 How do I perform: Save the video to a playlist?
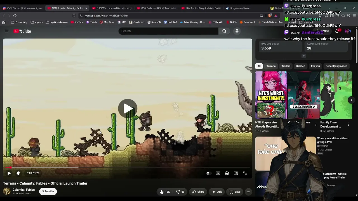pos(235,192)
